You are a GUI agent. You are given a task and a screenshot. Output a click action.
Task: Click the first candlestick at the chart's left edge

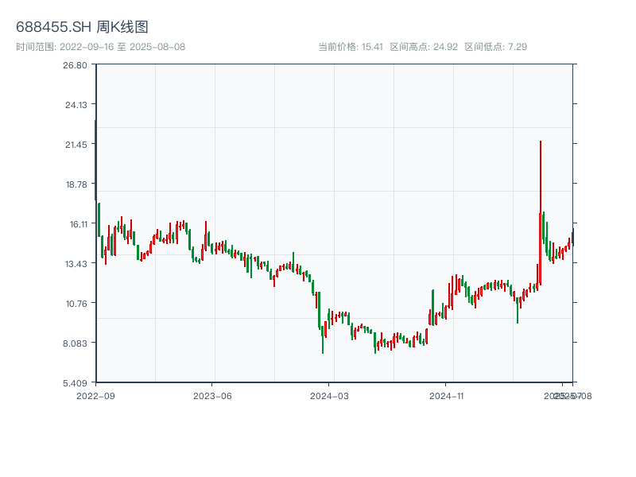pyautogui.click(x=95, y=159)
